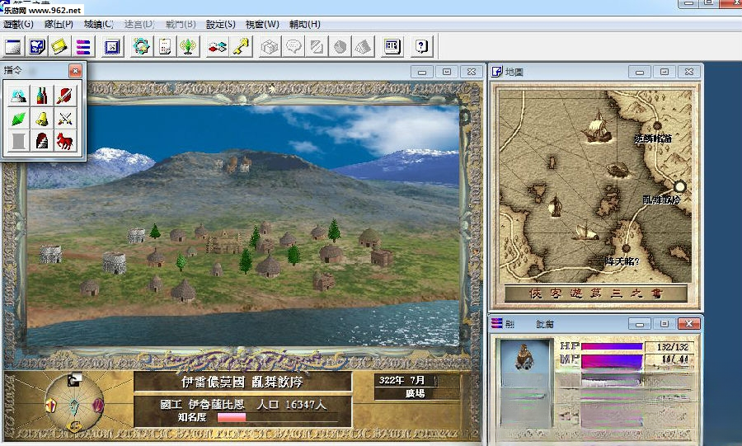Click the 廣場 location label
The image size is (742, 446).
coord(415,393)
